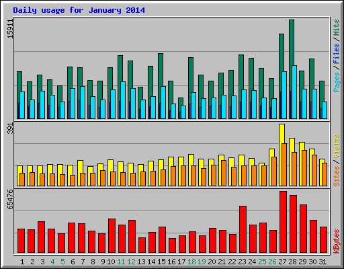Click day 1 on the x-axis

pyautogui.click(x=22, y=262)
